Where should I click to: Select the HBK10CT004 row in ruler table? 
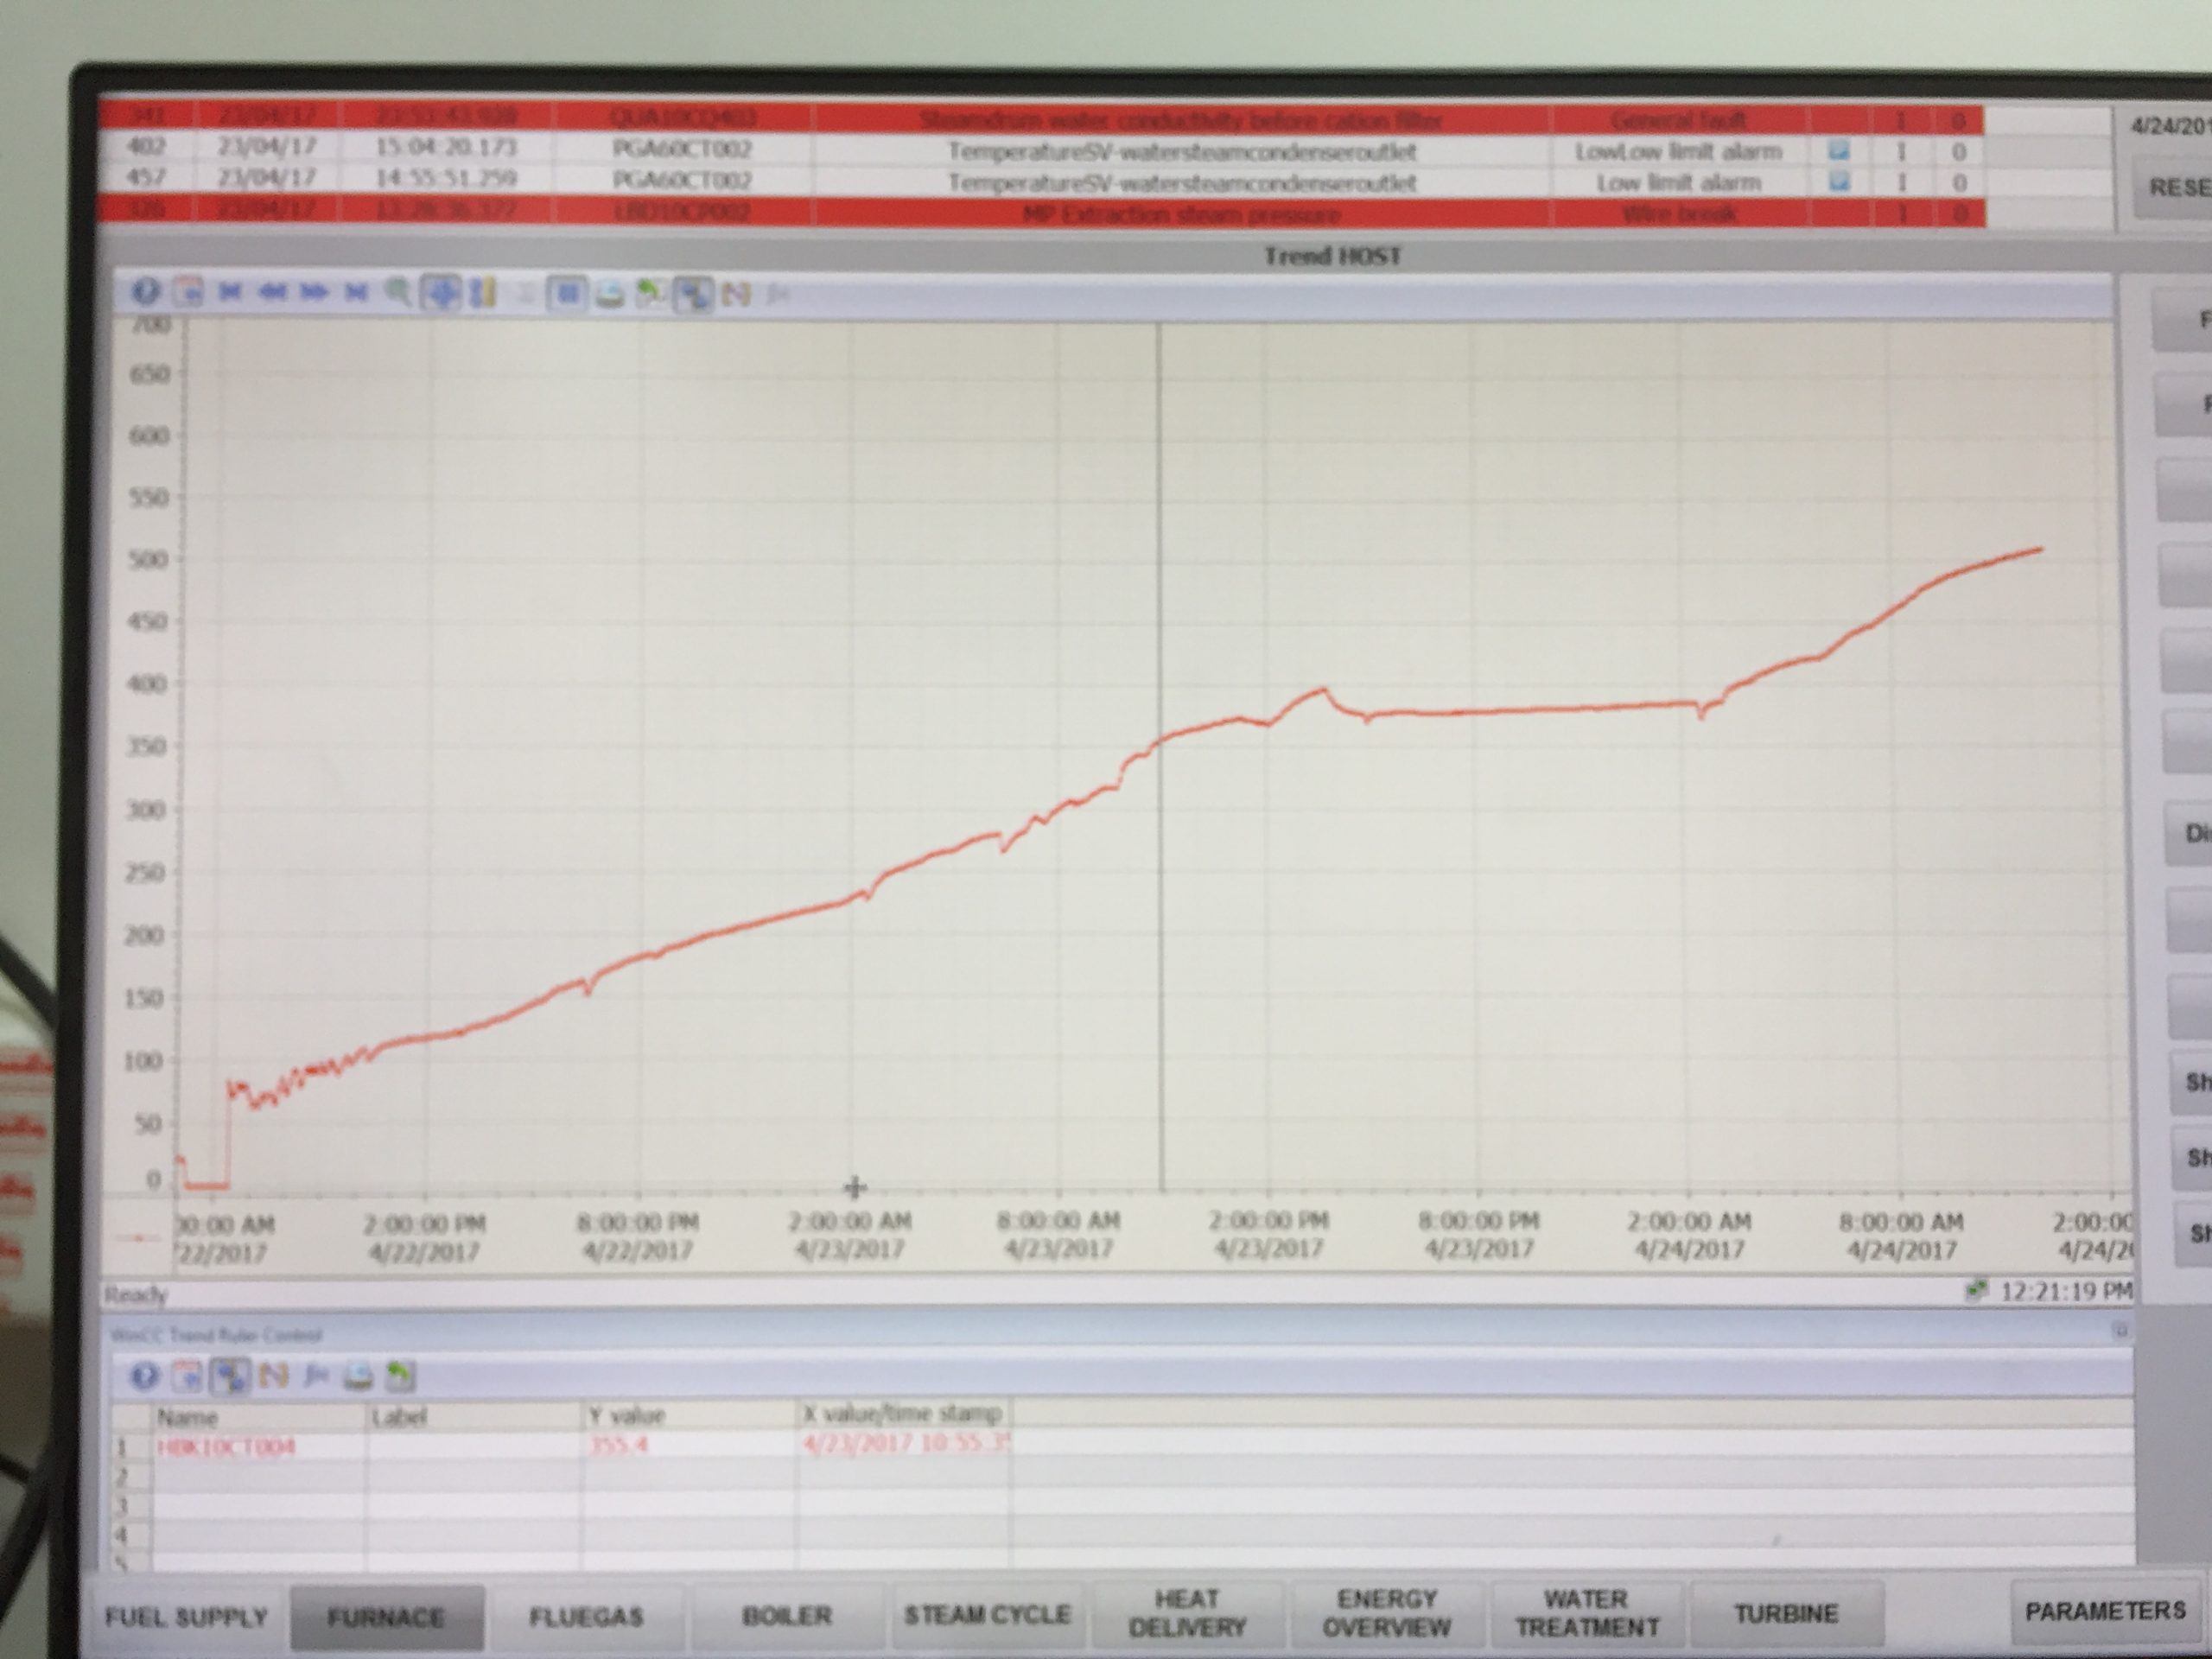[226, 1447]
